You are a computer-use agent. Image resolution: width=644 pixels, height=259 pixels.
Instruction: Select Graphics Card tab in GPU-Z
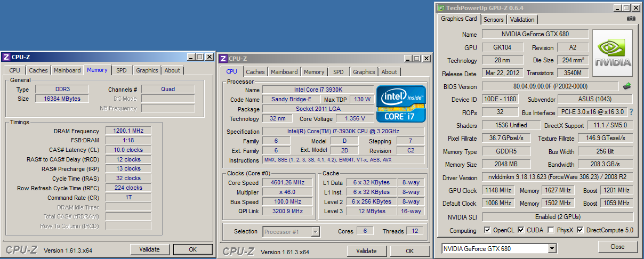pos(459,19)
